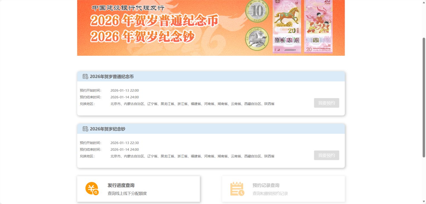Click the horse commemorative coin reverse image
The height and width of the screenshot is (204, 426).
[x=257, y=39]
